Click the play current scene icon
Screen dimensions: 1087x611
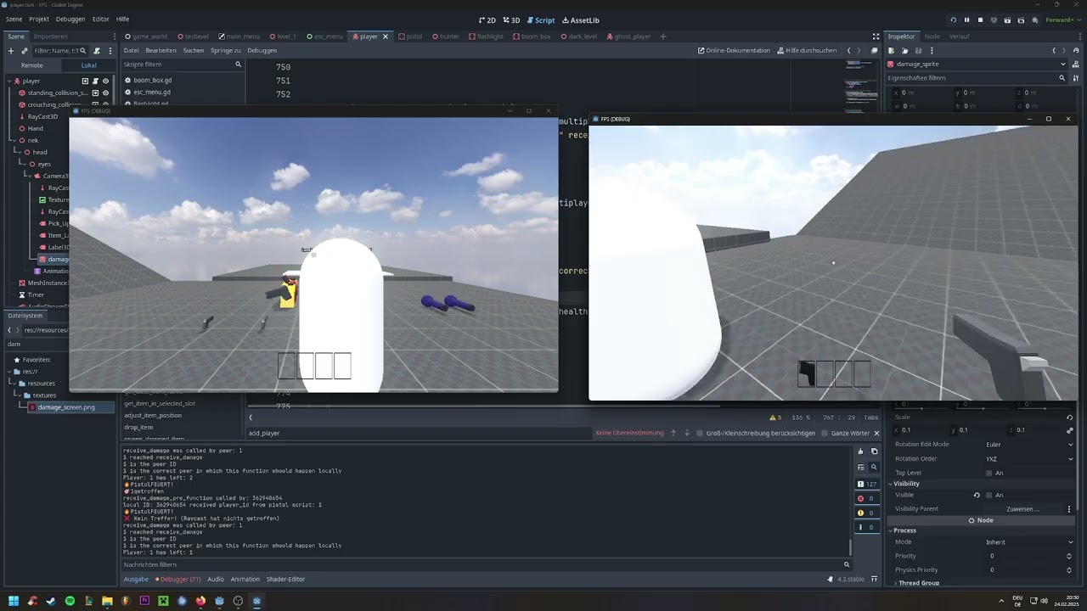click(1007, 20)
